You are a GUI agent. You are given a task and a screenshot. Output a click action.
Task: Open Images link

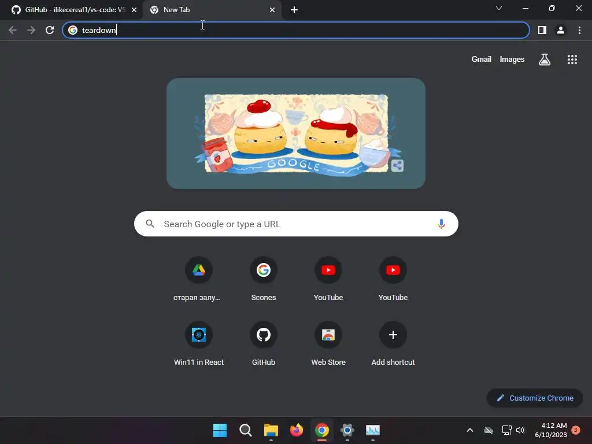click(512, 60)
